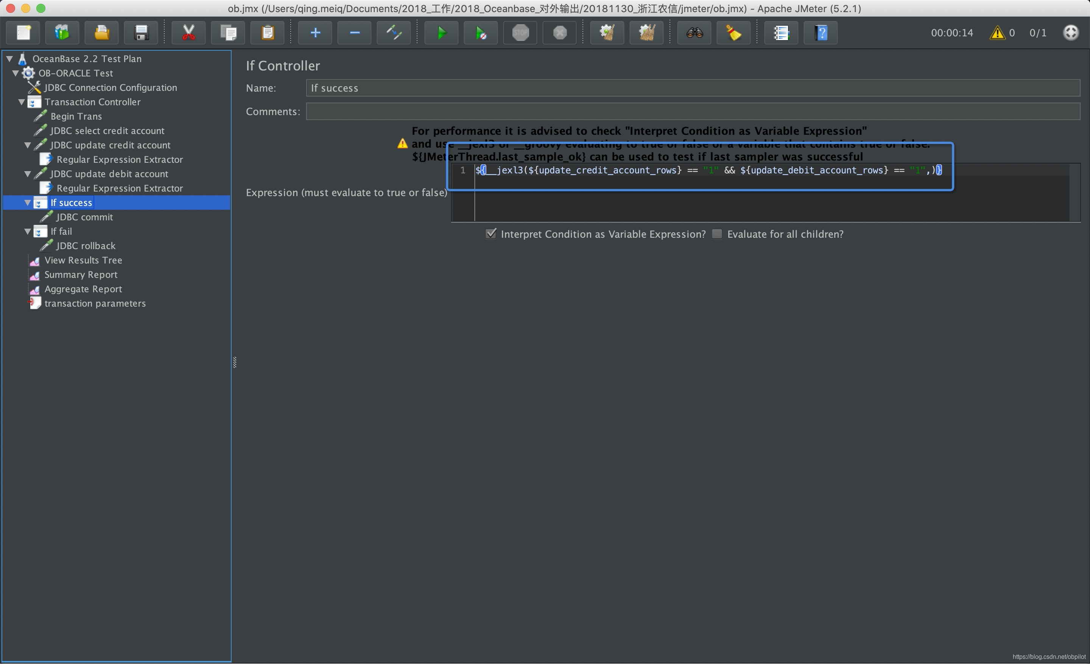Click the Cut scissors icon
1090x664 pixels.
189,33
